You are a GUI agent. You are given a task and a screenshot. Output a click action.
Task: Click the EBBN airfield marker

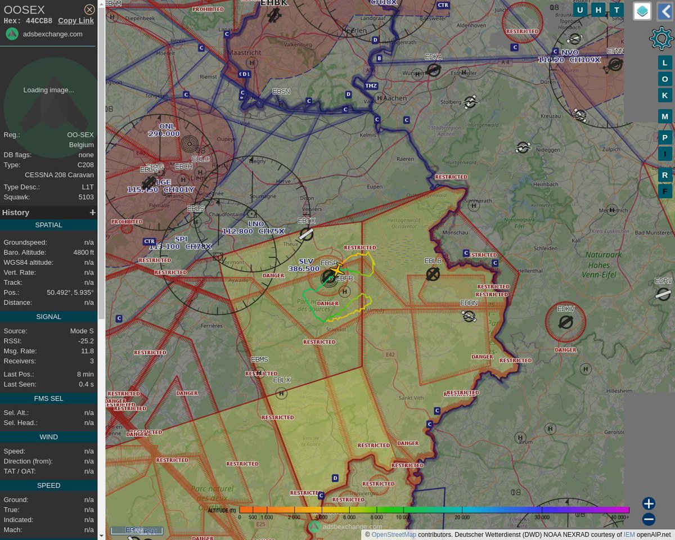[469, 316]
